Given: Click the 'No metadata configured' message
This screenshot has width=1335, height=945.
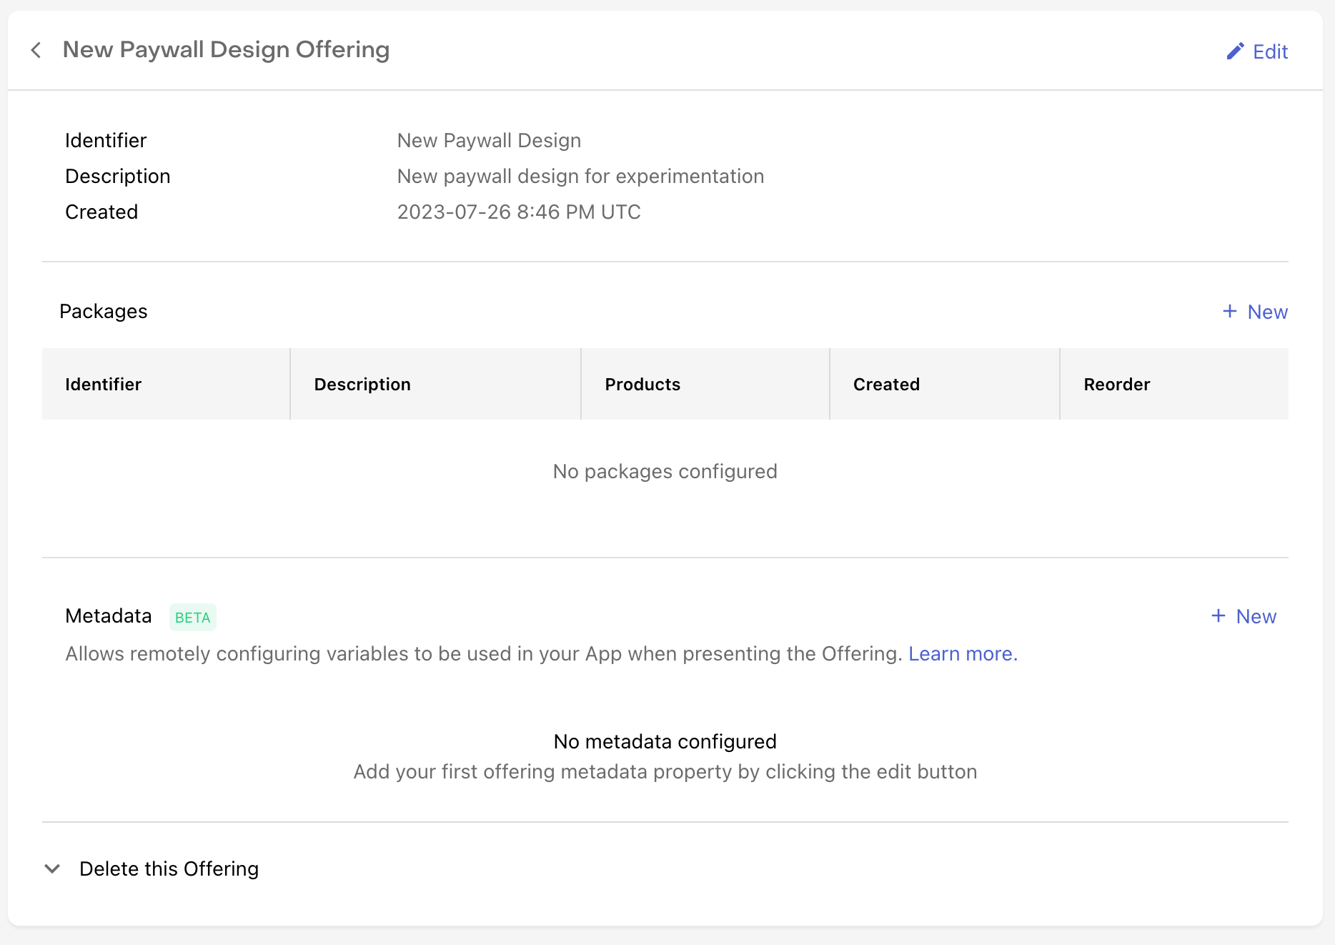Looking at the screenshot, I should (x=665, y=742).
